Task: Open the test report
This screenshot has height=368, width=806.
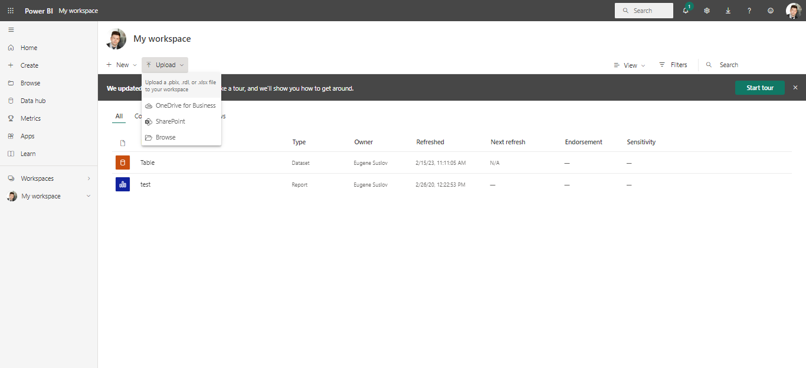Action: click(145, 184)
